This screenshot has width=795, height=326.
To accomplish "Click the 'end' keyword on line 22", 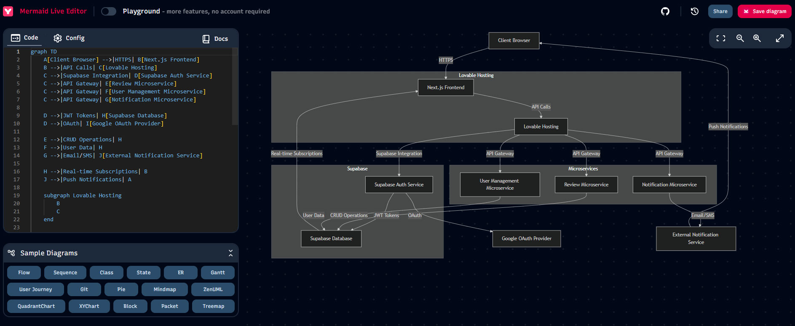I will coord(48,220).
